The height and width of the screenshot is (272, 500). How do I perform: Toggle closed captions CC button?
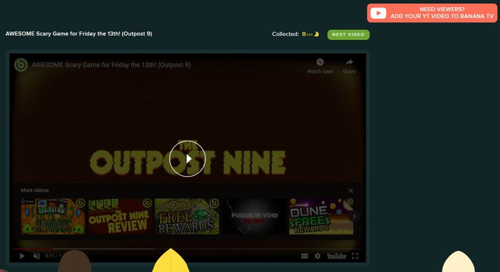click(x=304, y=256)
